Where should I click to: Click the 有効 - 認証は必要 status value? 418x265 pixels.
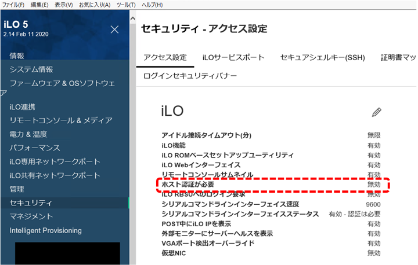[x=355, y=214]
